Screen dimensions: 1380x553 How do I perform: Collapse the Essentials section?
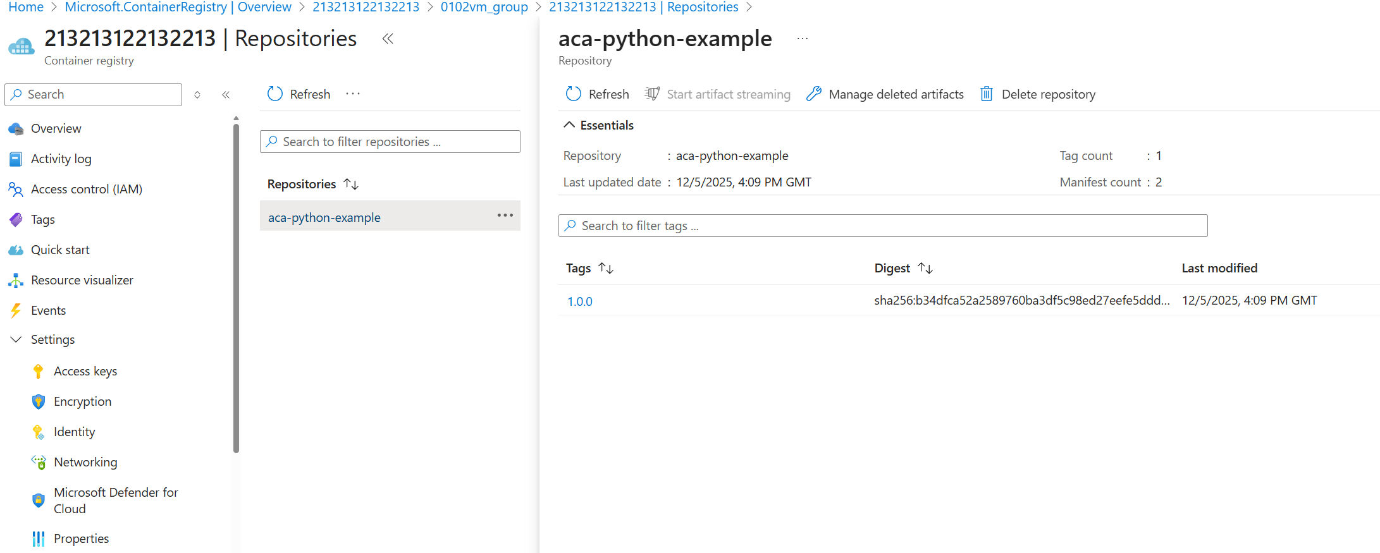(569, 125)
